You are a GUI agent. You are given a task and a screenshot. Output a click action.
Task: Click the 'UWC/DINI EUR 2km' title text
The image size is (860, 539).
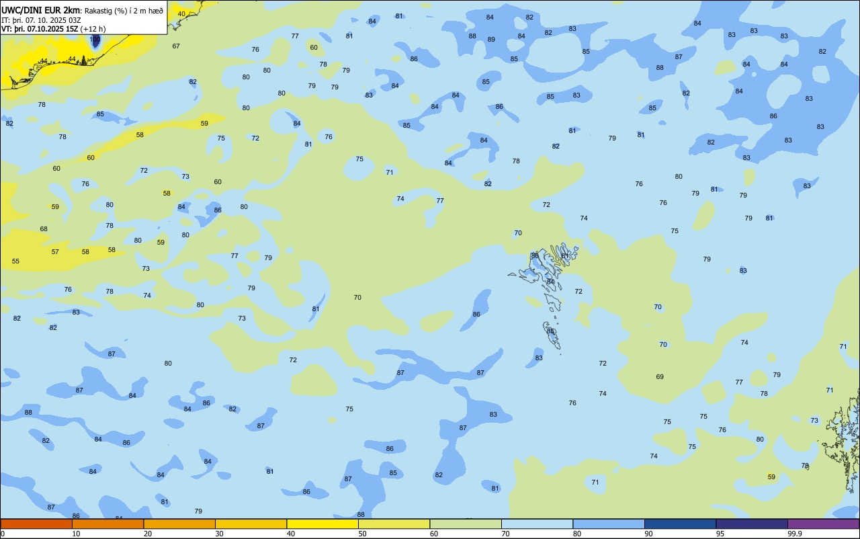coord(40,10)
